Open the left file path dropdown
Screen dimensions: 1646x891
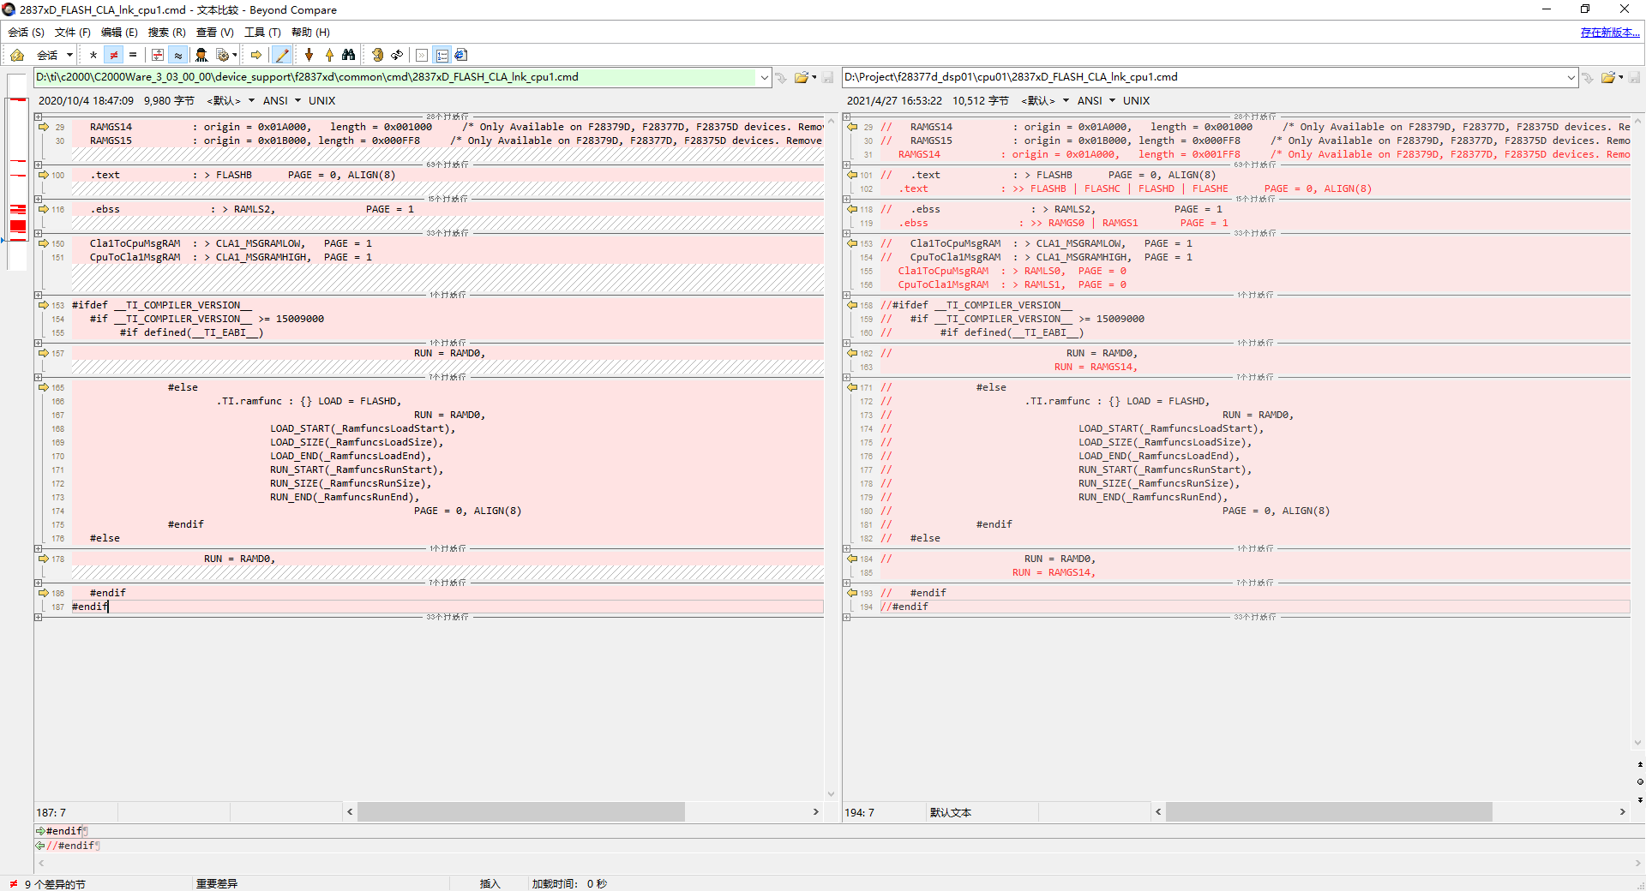[x=764, y=77]
